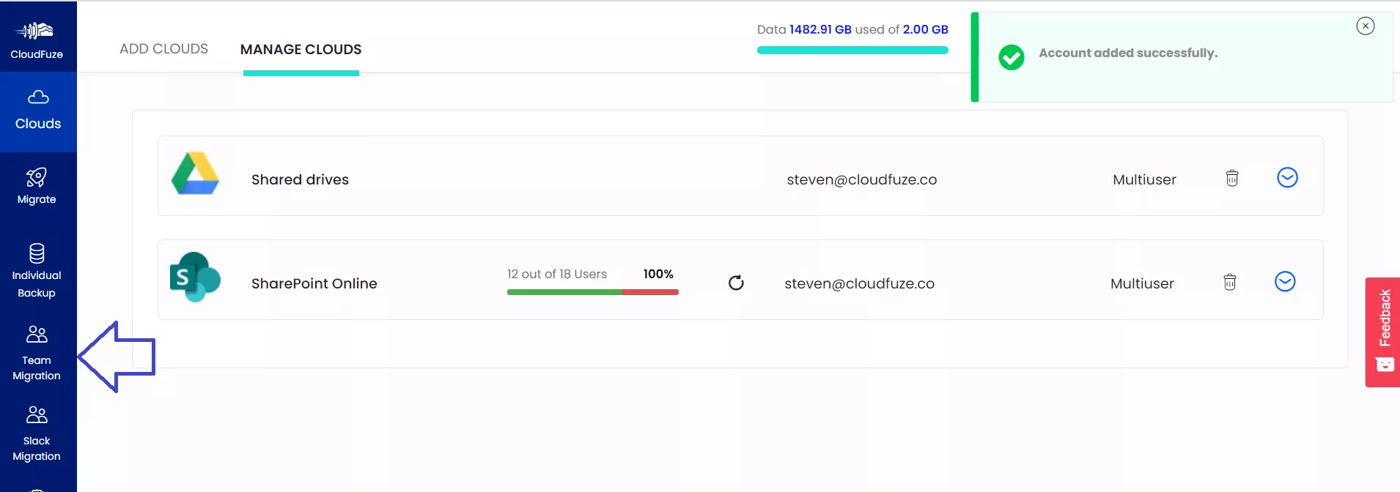Open the Migrate rocket icon
This screenshot has height=492, width=1400.
[37, 178]
